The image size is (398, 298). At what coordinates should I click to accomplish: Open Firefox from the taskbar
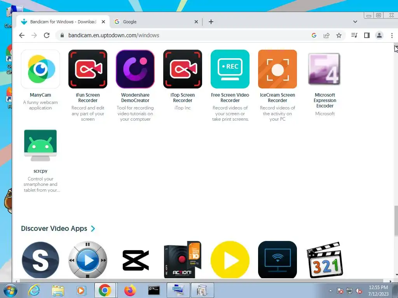point(130,290)
